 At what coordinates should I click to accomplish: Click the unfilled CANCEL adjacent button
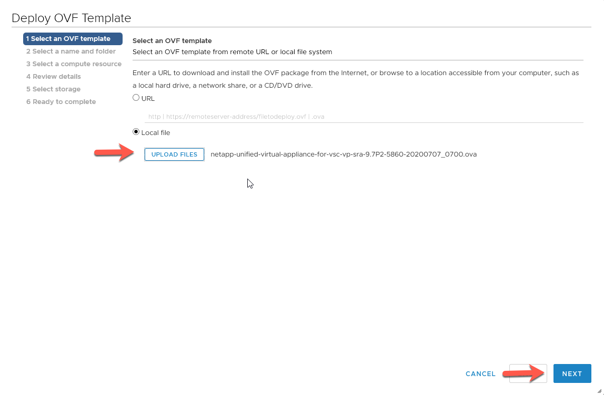(x=527, y=373)
